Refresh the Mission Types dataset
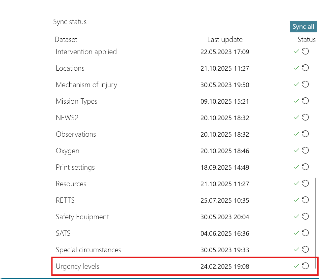The height and width of the screenshot is (279, 319). [305, 101]
